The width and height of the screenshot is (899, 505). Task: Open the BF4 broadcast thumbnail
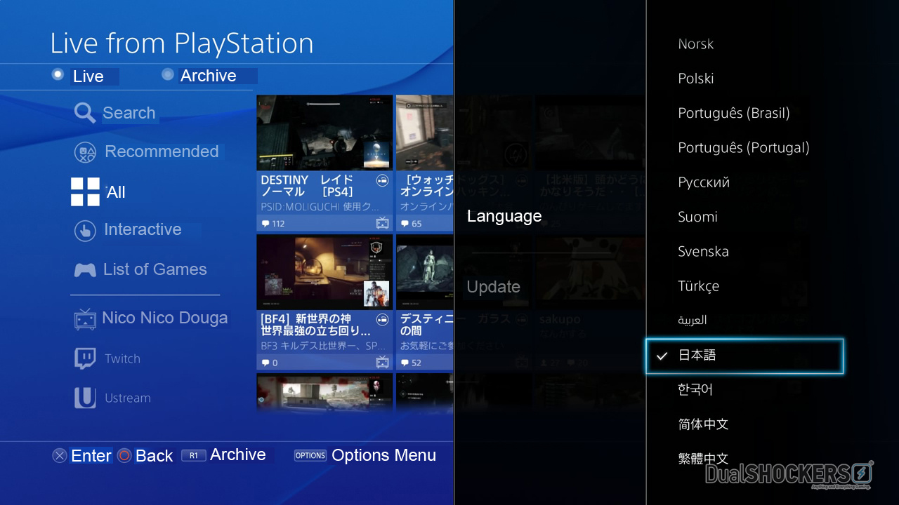(x=324, y=302)
